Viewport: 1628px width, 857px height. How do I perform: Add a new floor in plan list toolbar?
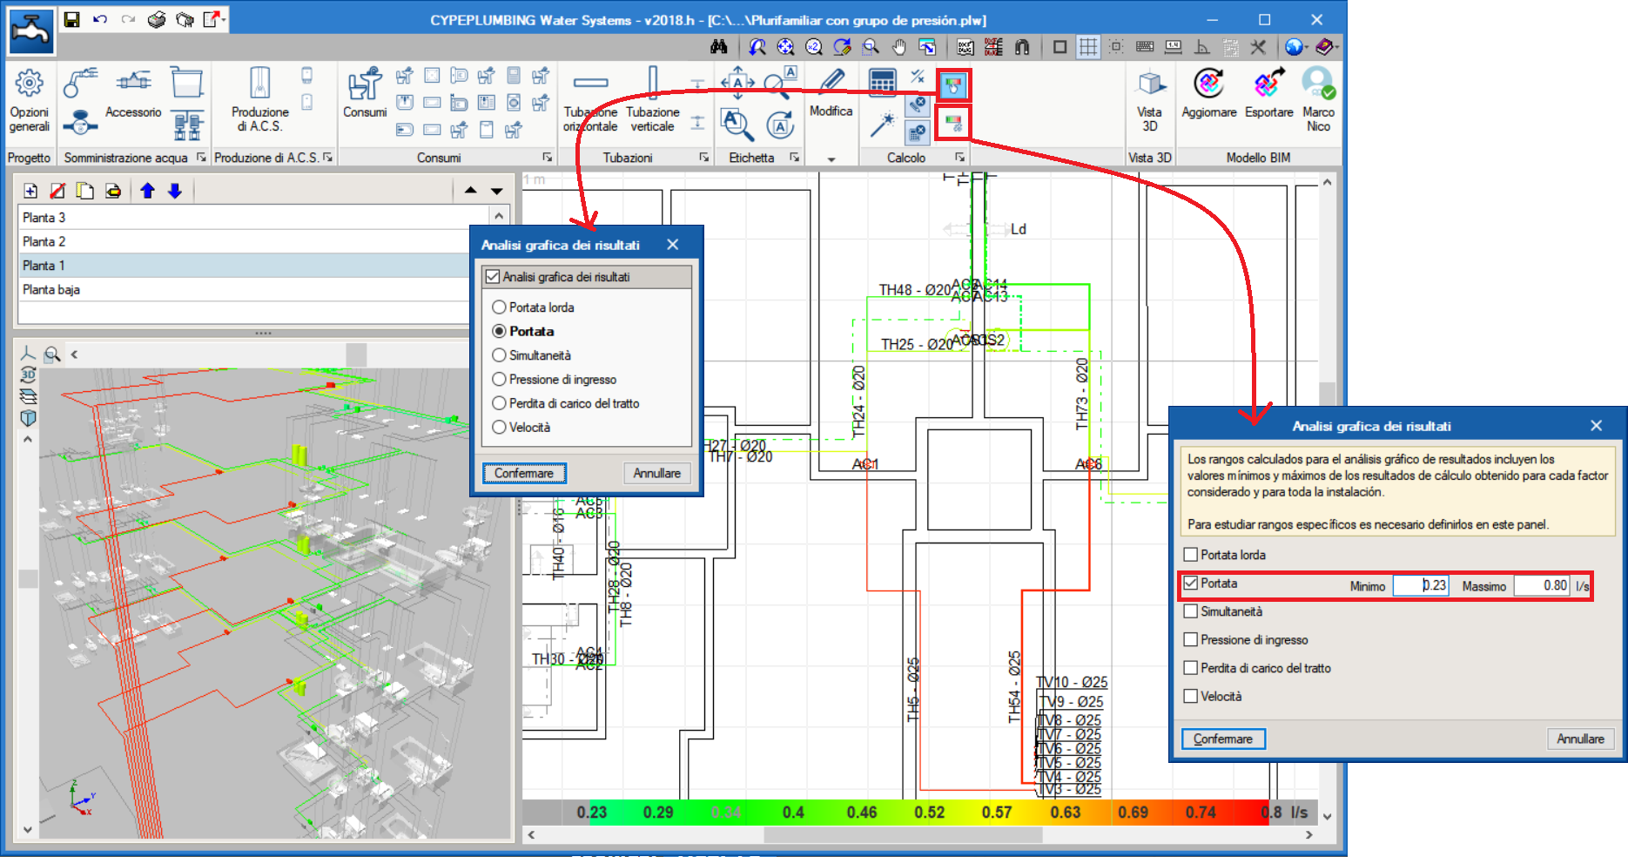pos(30,191)
